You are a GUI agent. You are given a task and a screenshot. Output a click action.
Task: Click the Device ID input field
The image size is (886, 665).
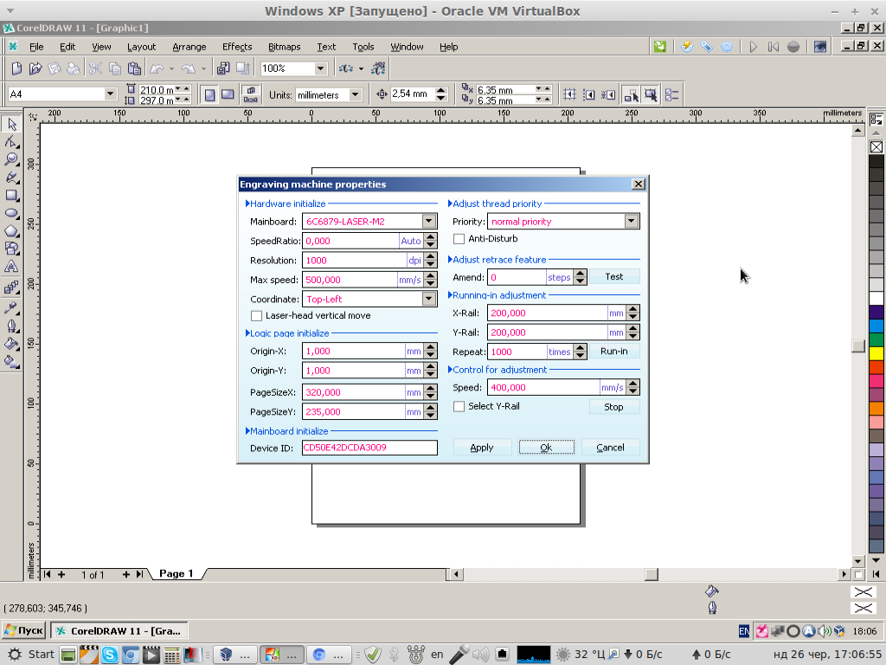369,448
